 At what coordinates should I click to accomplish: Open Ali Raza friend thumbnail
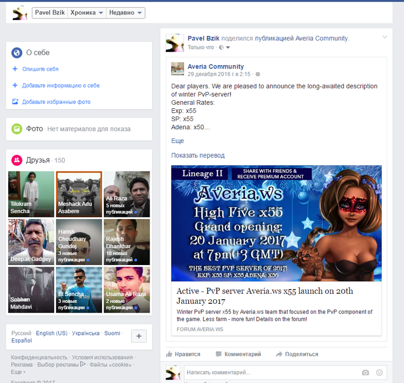tap(127, 194)
